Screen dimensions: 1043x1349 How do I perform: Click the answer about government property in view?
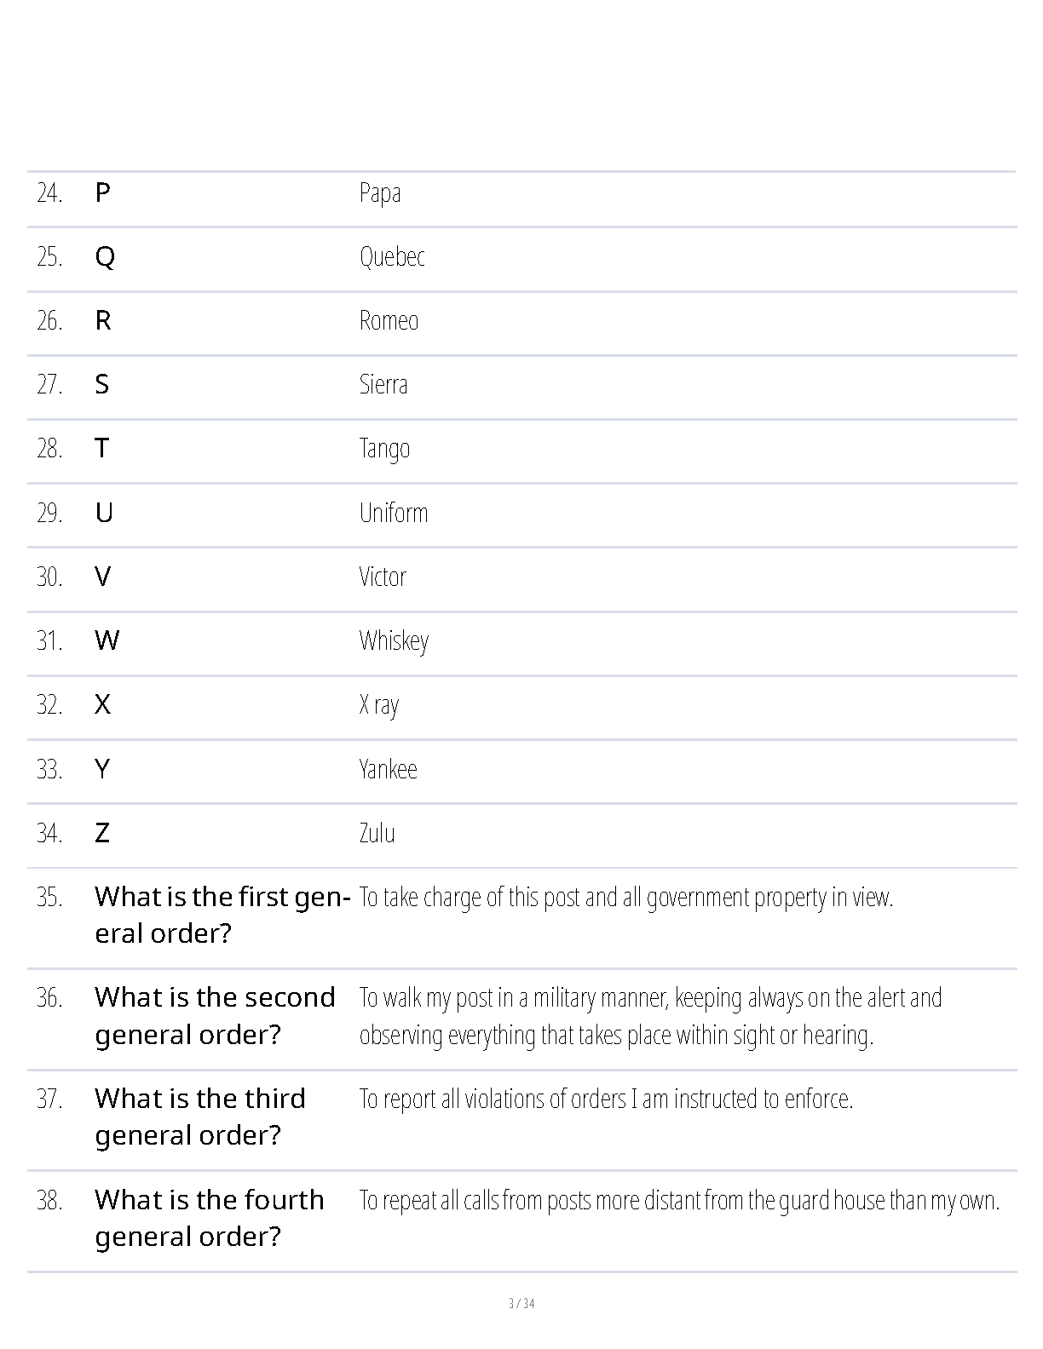coord(625,898)
